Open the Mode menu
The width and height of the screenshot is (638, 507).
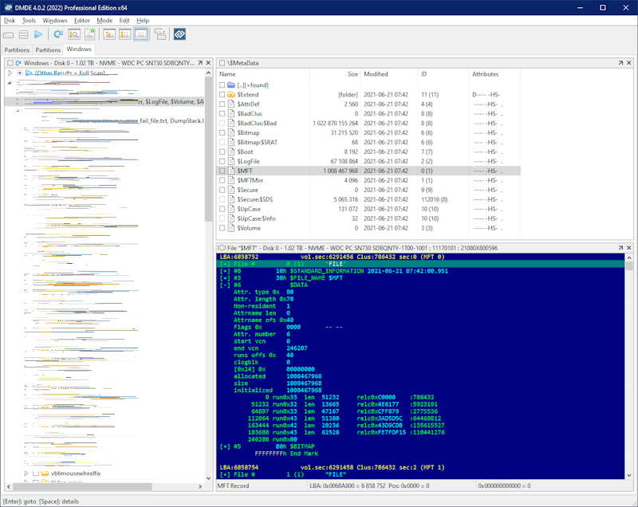pos(104,21)
